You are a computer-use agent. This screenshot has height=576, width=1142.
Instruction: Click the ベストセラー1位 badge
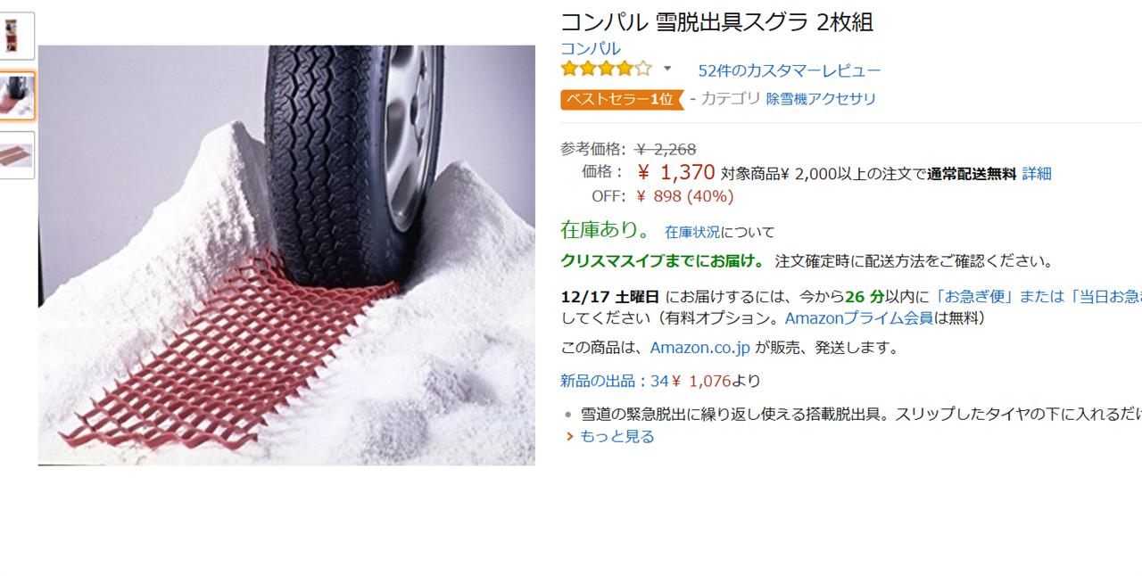(620, 99)
